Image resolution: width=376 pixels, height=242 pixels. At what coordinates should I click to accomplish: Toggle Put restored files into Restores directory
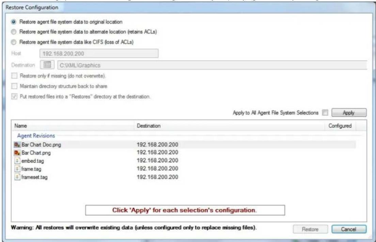click(14, 96)
